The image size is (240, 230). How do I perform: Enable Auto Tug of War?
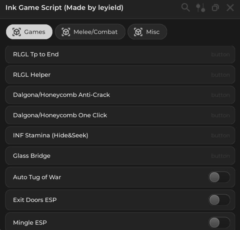(219, 177)
